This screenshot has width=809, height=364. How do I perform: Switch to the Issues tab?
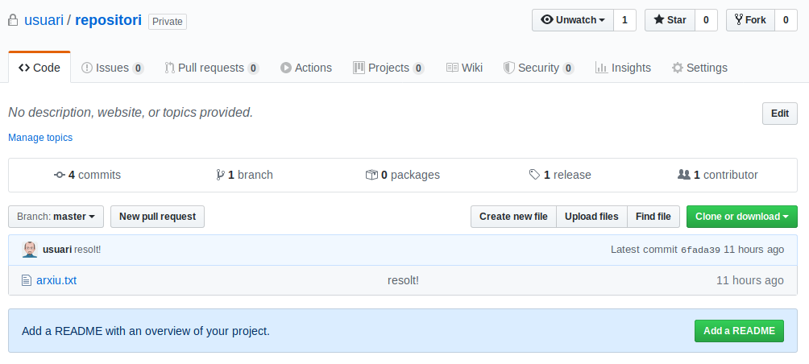coord(112,68)
